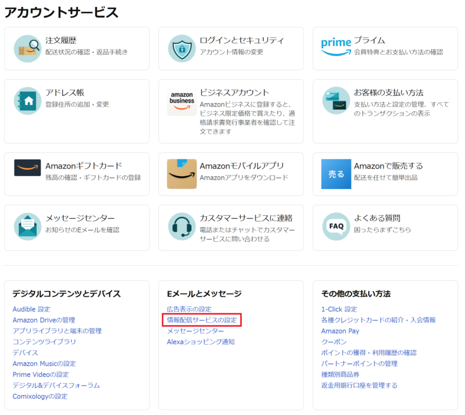The height and width of the screenshot is (415, 465).
Task: Open アプリライブラリと端末の管理 link
Action: click(x=57, y=331)
